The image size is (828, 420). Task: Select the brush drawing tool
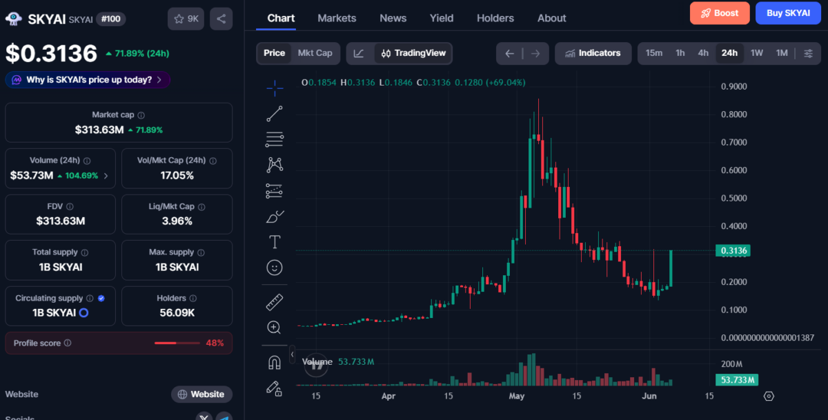tap(275, 217)
